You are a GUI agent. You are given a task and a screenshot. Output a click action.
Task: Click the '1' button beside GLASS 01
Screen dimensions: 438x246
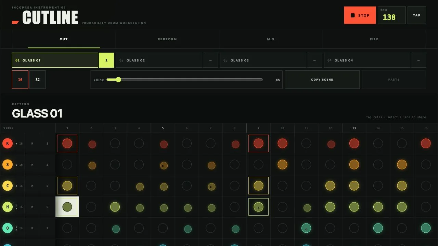[x=106, y=60]
